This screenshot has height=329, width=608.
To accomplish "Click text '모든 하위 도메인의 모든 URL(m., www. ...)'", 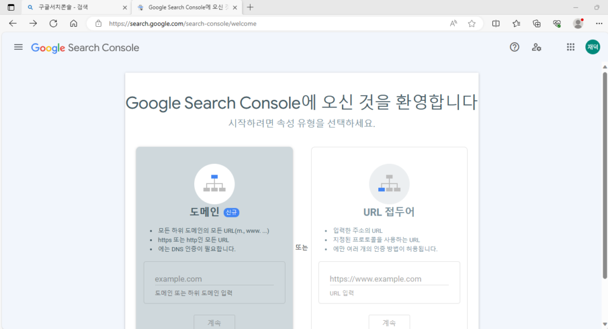I will 213,231.
